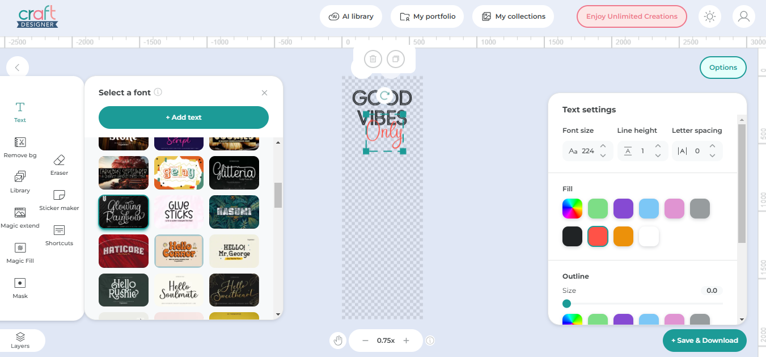Click the info icon next to Select a font
This screenshot has width=766, height=357.
click(158, 92)
